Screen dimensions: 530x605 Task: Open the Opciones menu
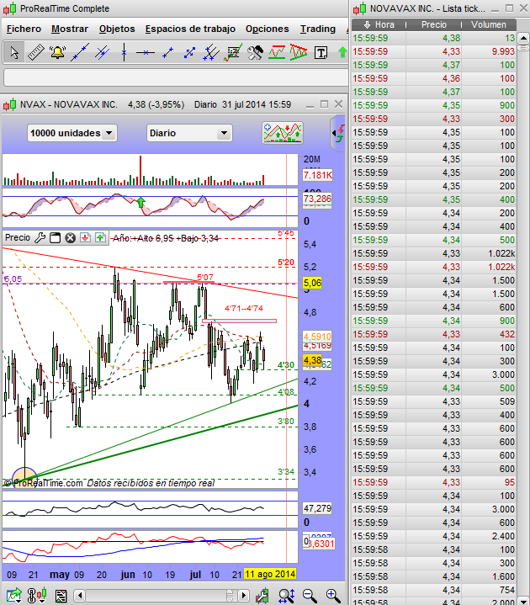[267, 29]
